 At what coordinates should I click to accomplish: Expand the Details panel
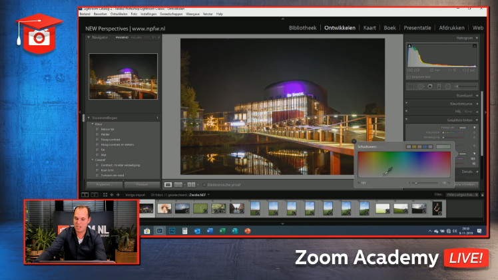[x=477, y=172]
